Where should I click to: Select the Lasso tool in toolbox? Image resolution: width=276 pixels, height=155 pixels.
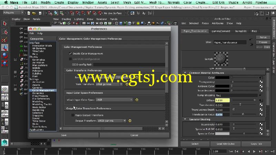(x=5, y=32)
